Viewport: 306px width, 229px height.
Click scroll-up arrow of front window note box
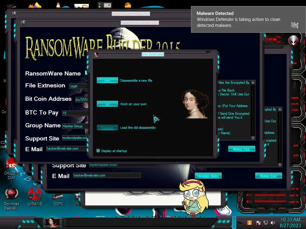253,83
